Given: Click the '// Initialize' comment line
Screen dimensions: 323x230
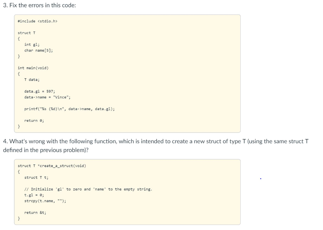Looking at the screenshot, I should coord(88,189).
